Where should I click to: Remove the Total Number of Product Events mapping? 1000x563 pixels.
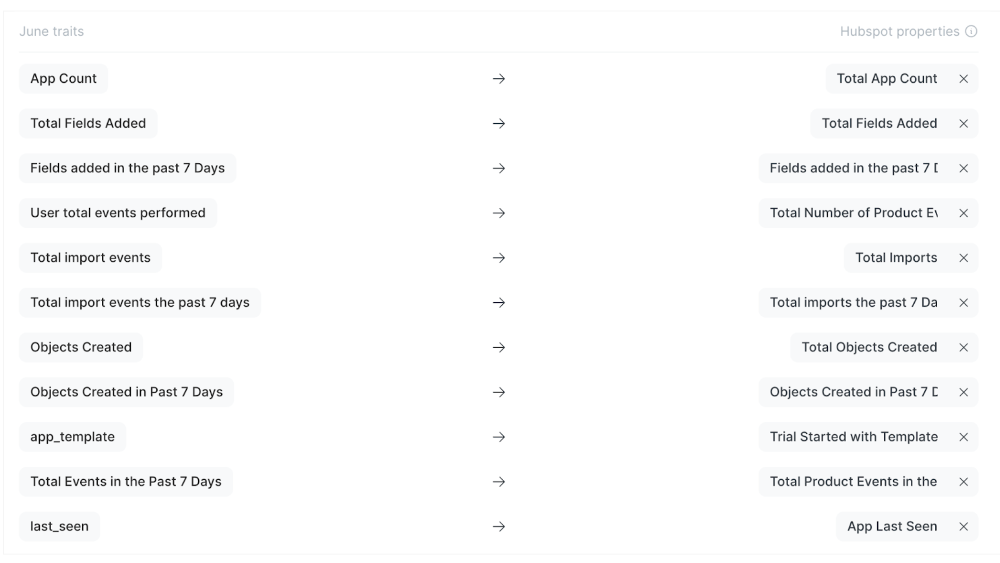964,213
